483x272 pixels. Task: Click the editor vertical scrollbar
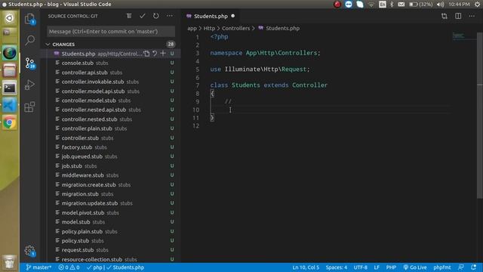pyautogui.click(x=480, y=116)
